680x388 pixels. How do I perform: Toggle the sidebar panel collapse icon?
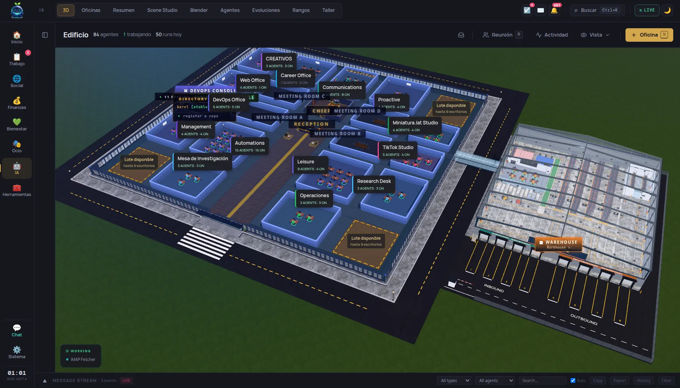pos(45,35)
